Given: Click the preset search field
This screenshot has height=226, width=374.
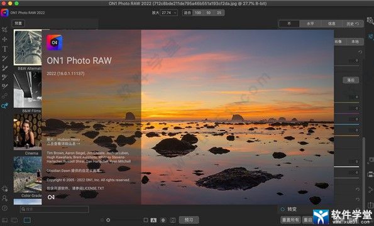Looking at the screenshot, I should pyautogui.click(x=55, y=209).
